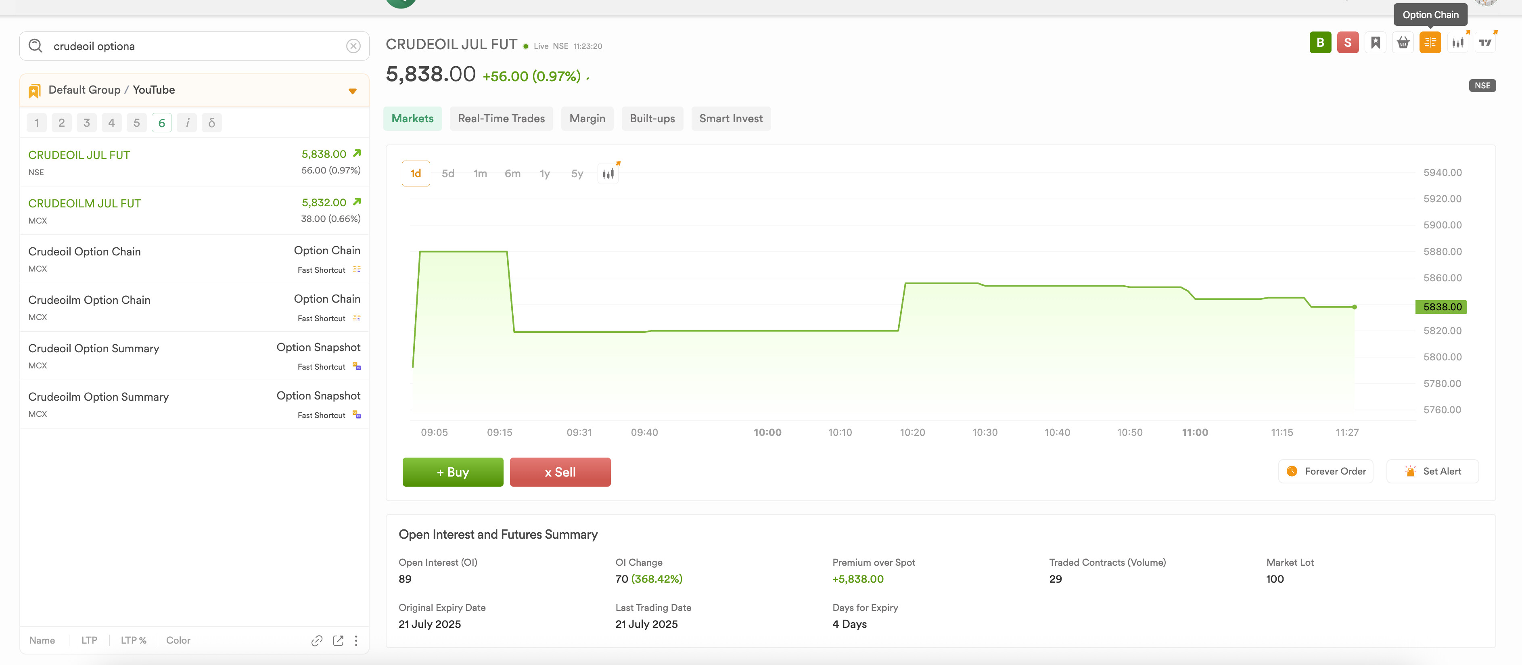The height and width of the screenshot is (665, 1522).
Task: Open the three-dot menu in watchlist footer
Action: click(356, 641)
